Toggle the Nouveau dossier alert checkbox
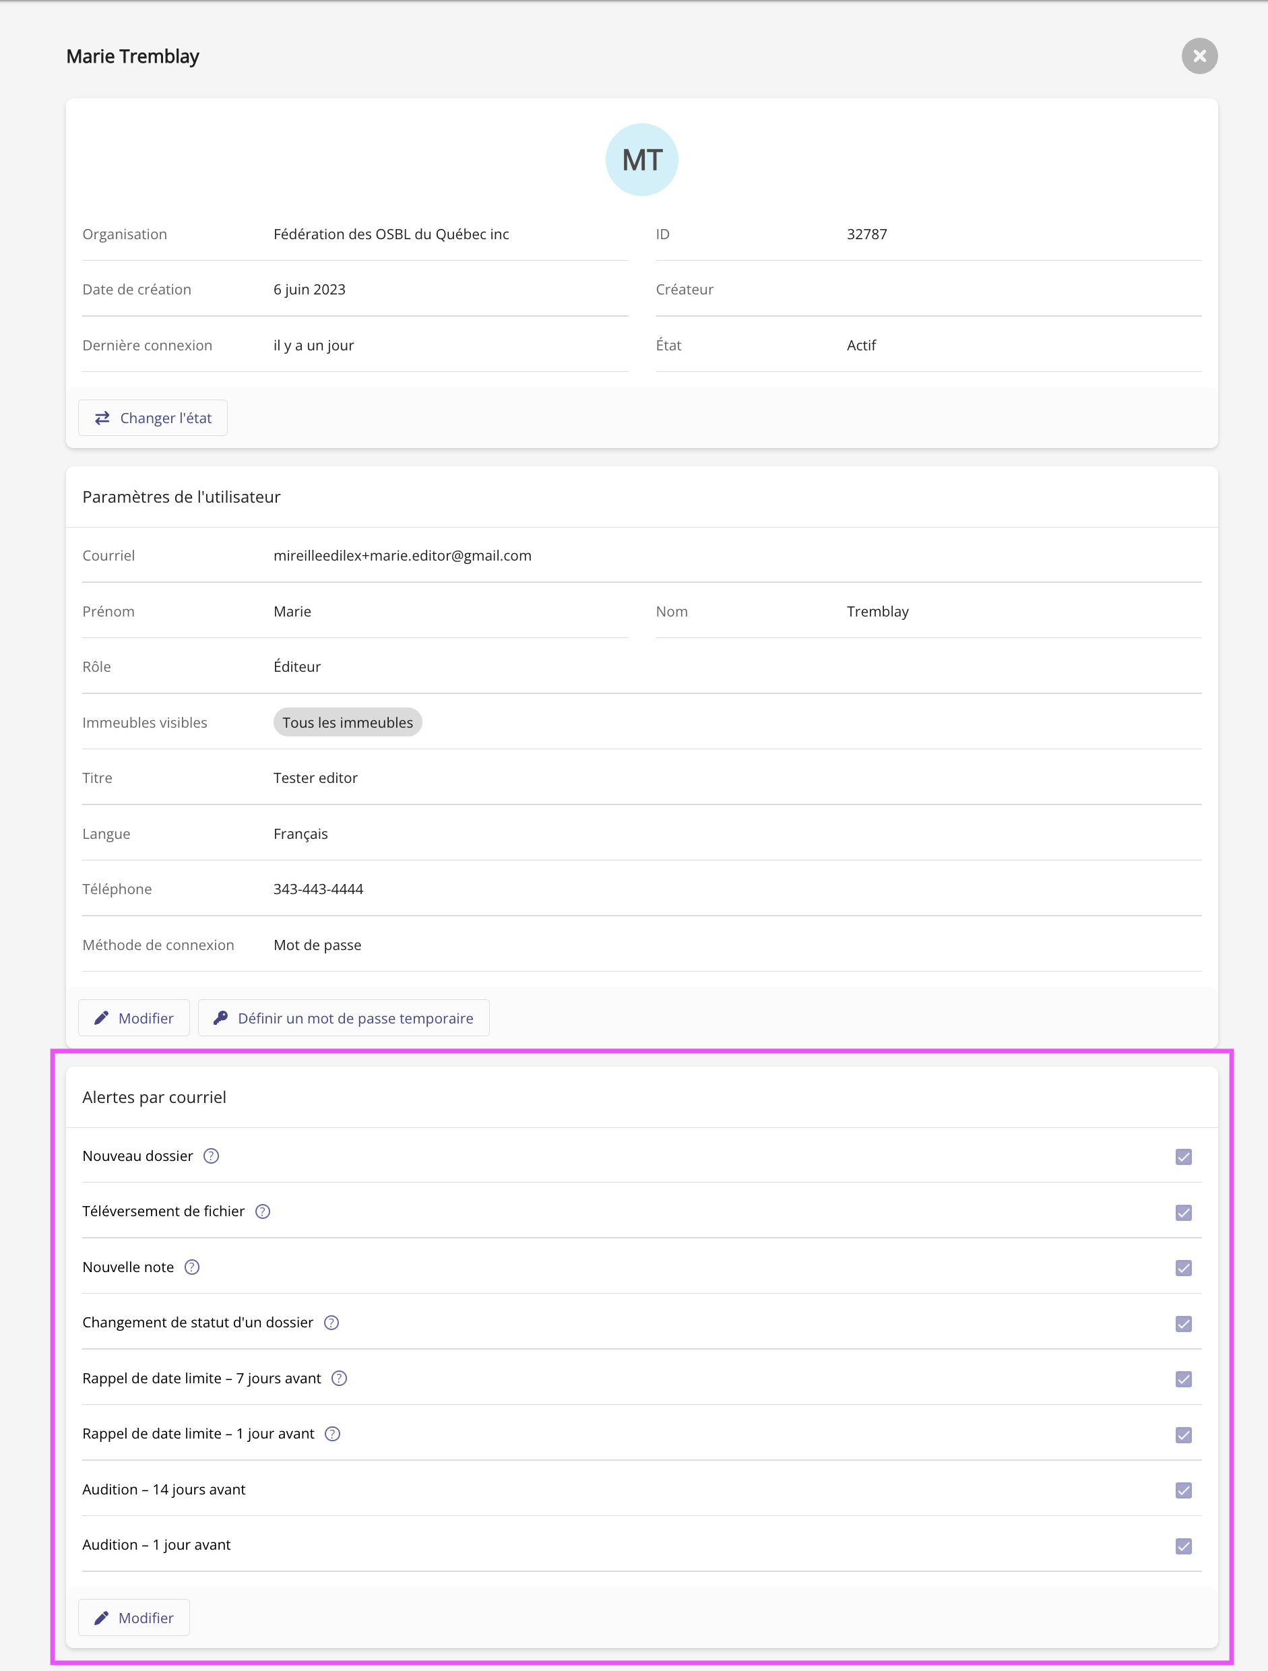This screenshot has height=1671, width=1268. click(1182, 1156)
